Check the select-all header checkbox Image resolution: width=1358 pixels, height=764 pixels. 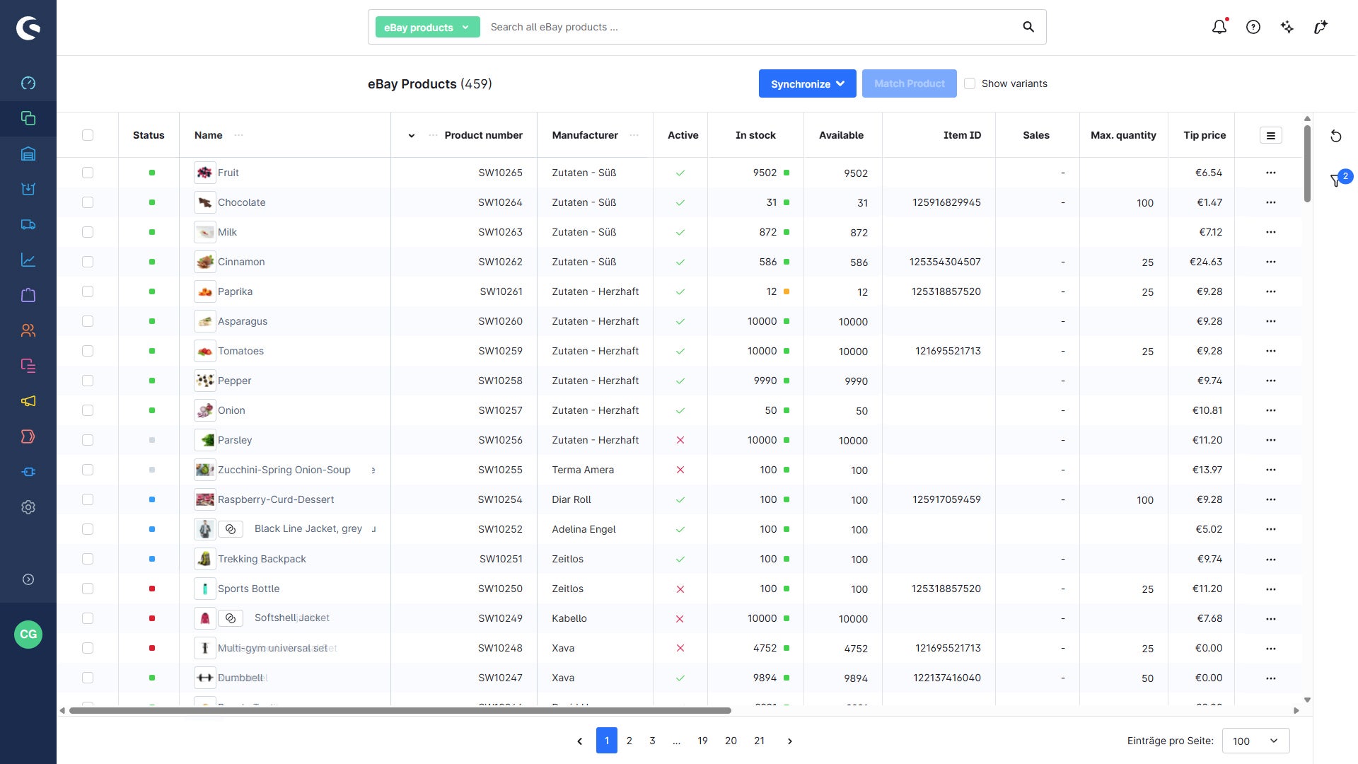[x=88, y=135]
